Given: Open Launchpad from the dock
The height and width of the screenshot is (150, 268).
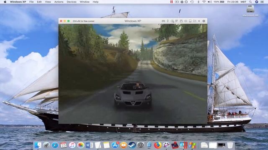Looking at the screenshot, I should tap(46, 145).
